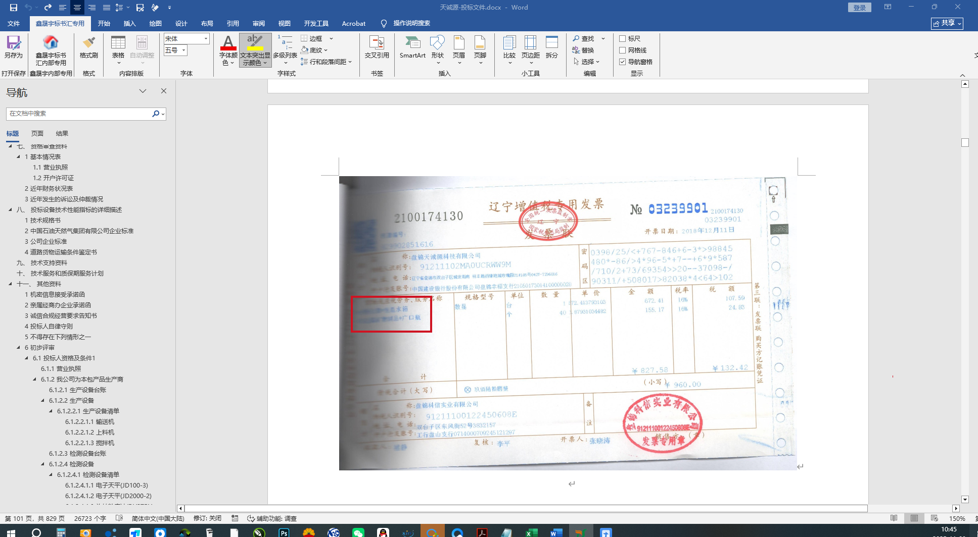The image size is (978, 537).
Task: Click 查找 find in editing group
Action: pos(583,38)
